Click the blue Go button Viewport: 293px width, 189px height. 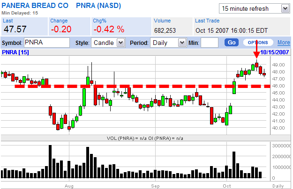coord(232,43)
